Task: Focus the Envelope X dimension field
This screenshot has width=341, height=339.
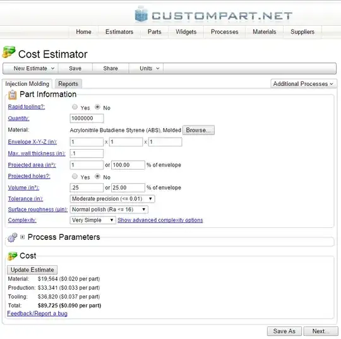Action: pos(87,142)
